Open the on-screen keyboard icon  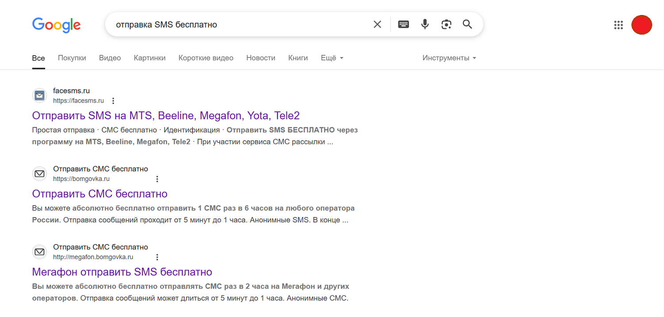coord(403,24)
